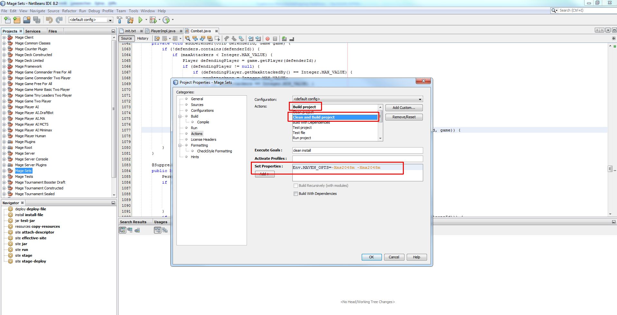
Task: Click the Find Selection magnifier icon
Action: 188,38
